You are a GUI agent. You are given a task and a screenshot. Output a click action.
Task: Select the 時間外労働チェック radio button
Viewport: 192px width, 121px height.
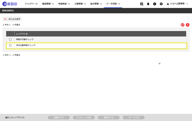[10, 39]
